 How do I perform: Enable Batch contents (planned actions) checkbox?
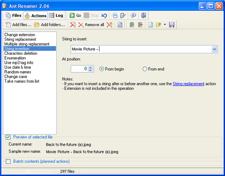click(x=8, y=161)
